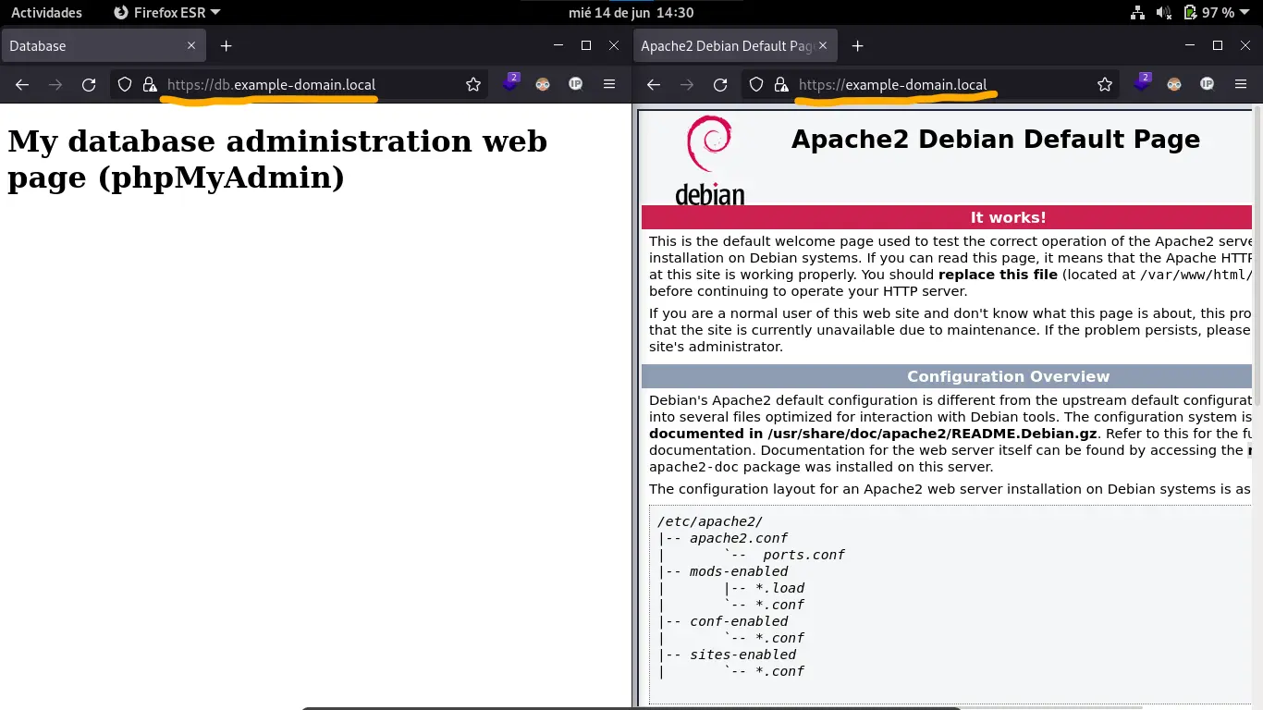
Task: Click the padlock site info in Database window
Action: tap(150, 84)
